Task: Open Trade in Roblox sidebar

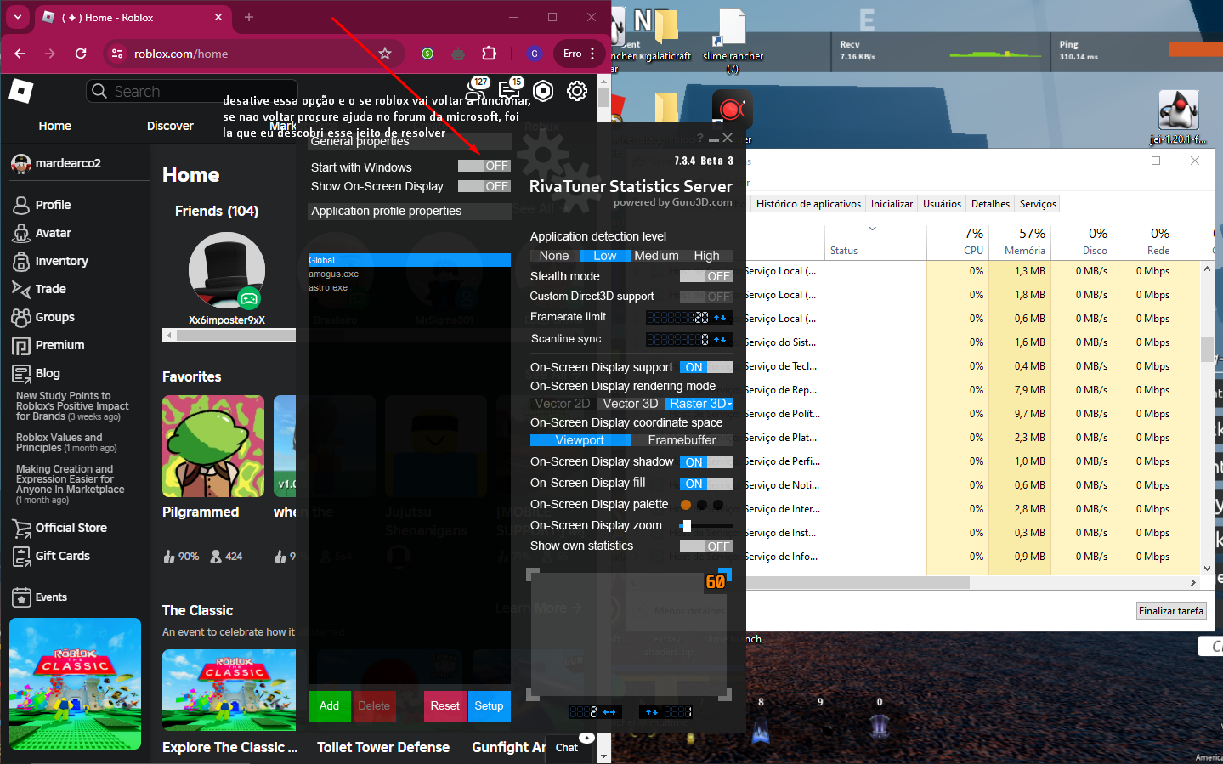Action: (40, 289)
